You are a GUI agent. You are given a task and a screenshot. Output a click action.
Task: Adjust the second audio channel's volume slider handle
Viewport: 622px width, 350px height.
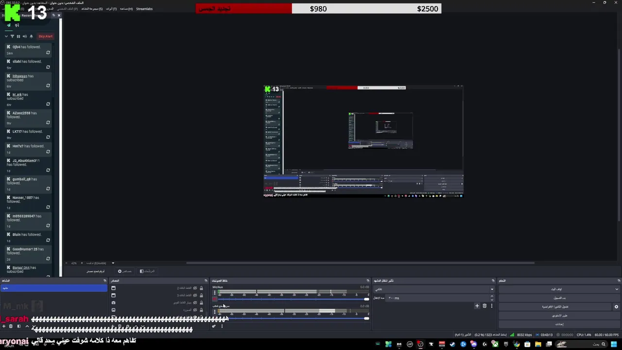366,318
